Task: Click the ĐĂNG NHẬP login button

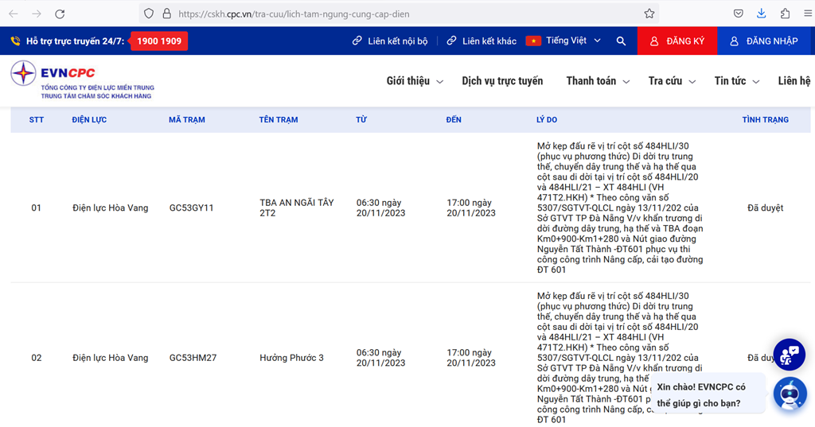Action: (x=764, y=41)
